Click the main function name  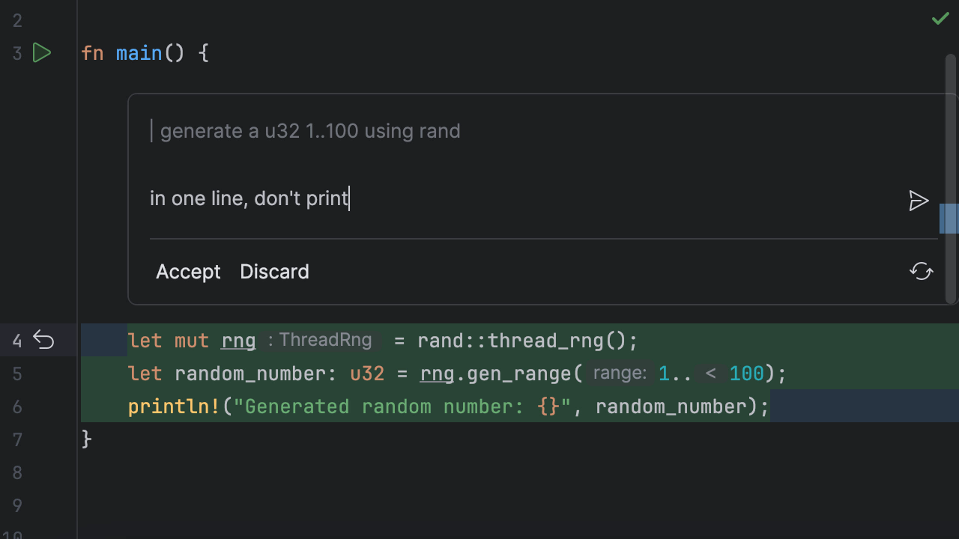[x=139, y=53]
